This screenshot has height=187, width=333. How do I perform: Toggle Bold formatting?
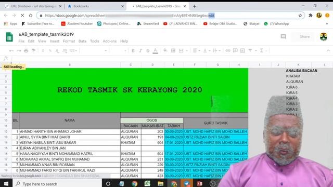pos(133,51)
